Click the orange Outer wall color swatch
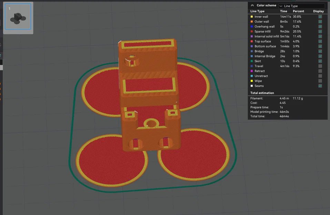The width and height of the screenshot is (330, 215). coord(252,21)
